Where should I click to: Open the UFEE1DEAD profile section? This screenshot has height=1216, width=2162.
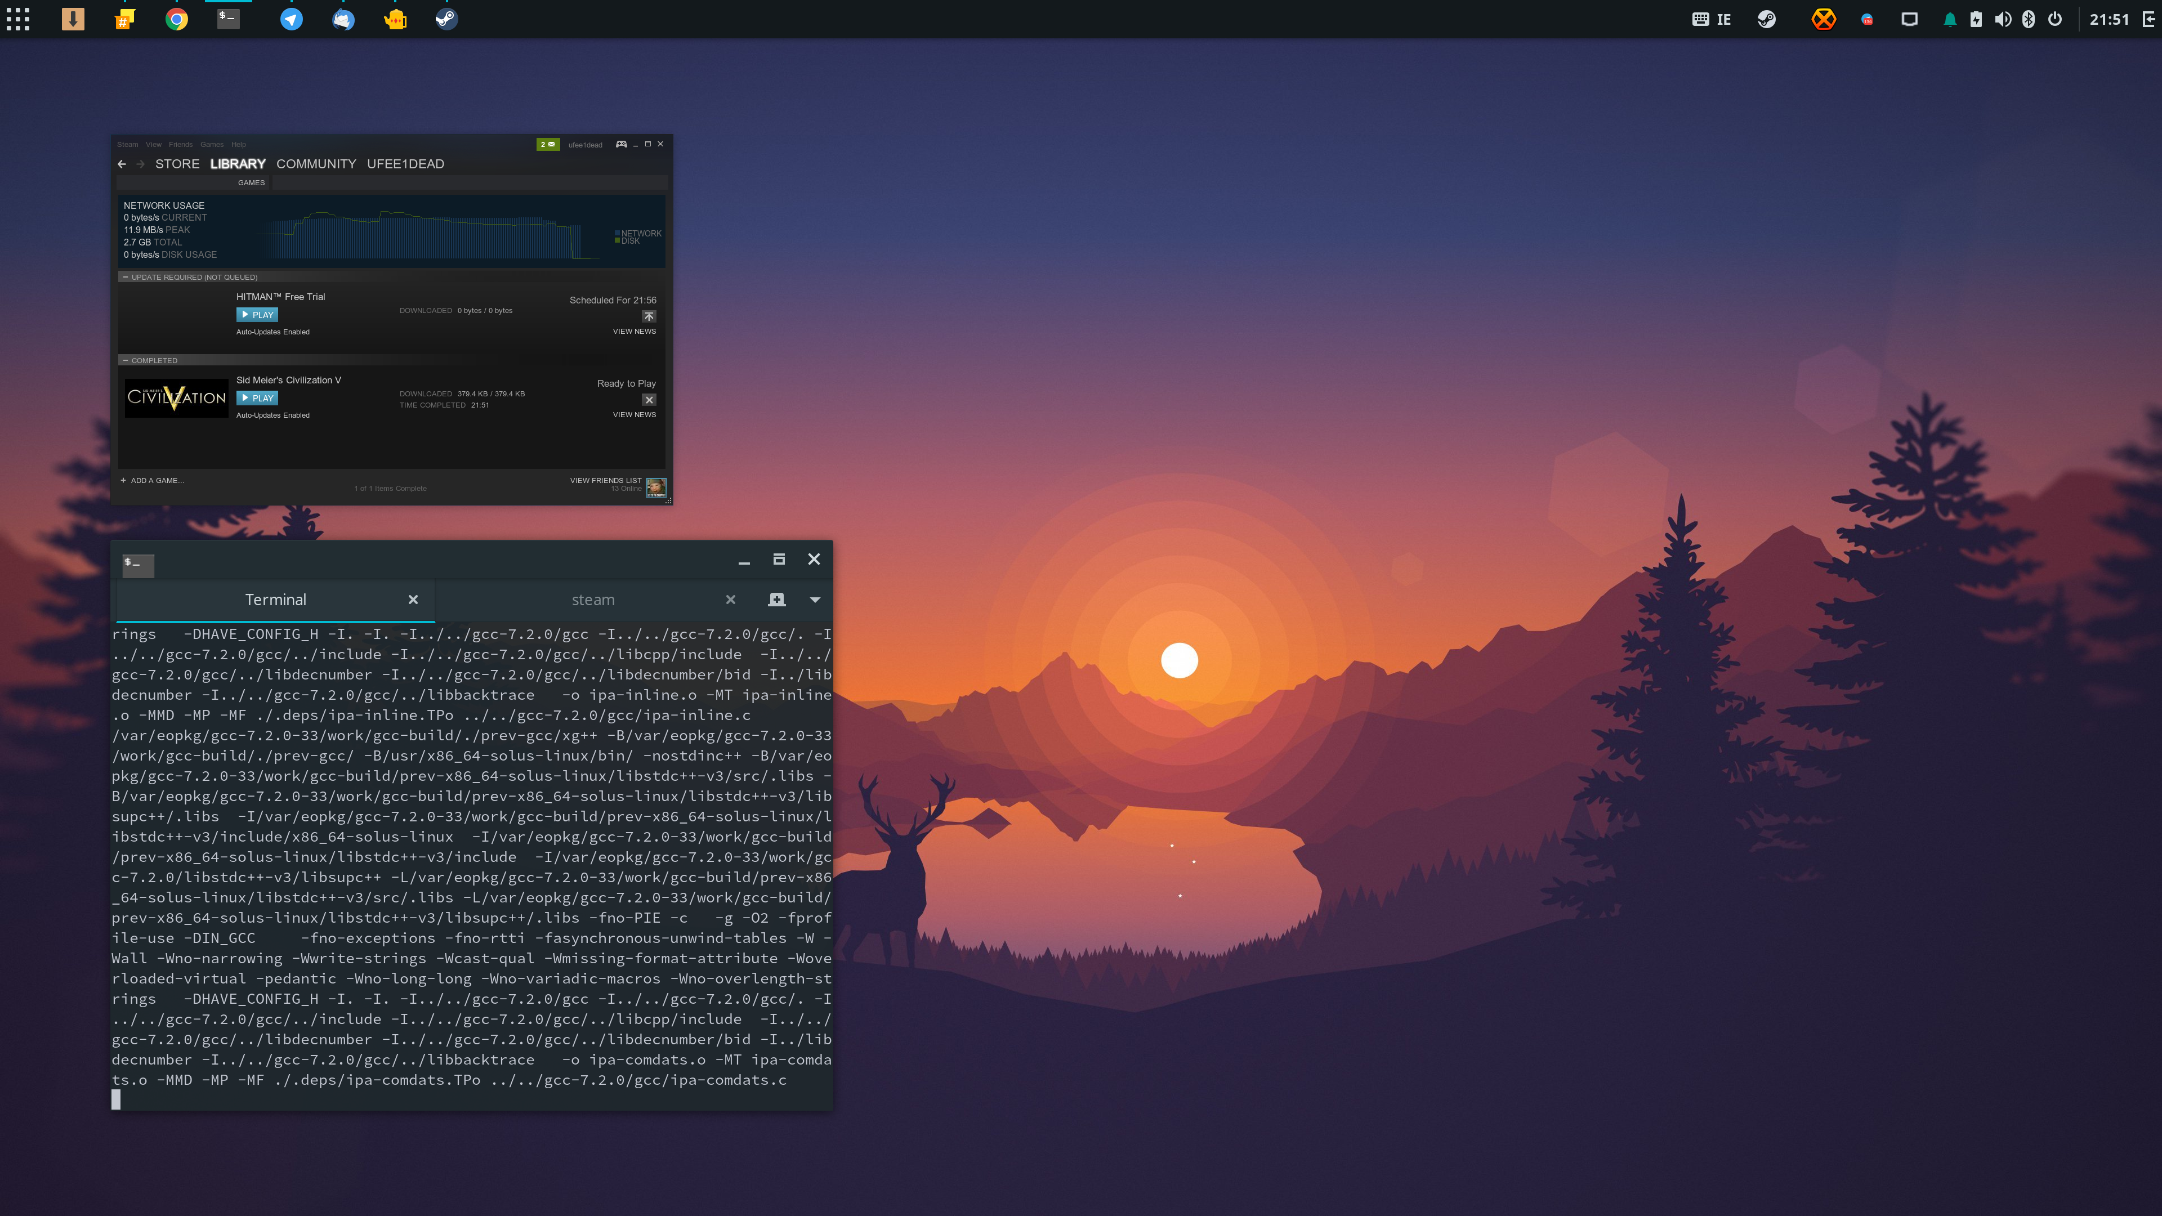click(405, 164)
